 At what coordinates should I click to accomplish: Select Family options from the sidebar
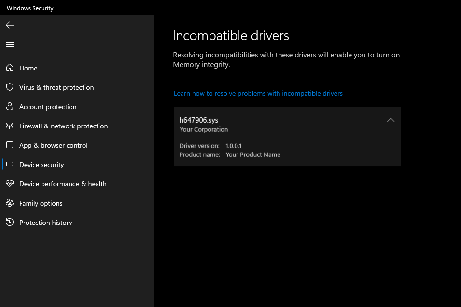point(41,203)
